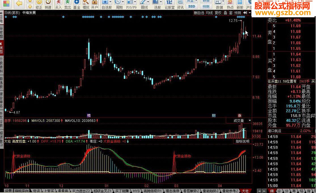Open dropdown arrow next to 数据 PE

223,2
